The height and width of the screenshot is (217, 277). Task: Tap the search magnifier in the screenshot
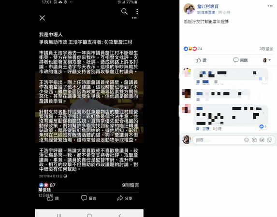click(124, 12)
